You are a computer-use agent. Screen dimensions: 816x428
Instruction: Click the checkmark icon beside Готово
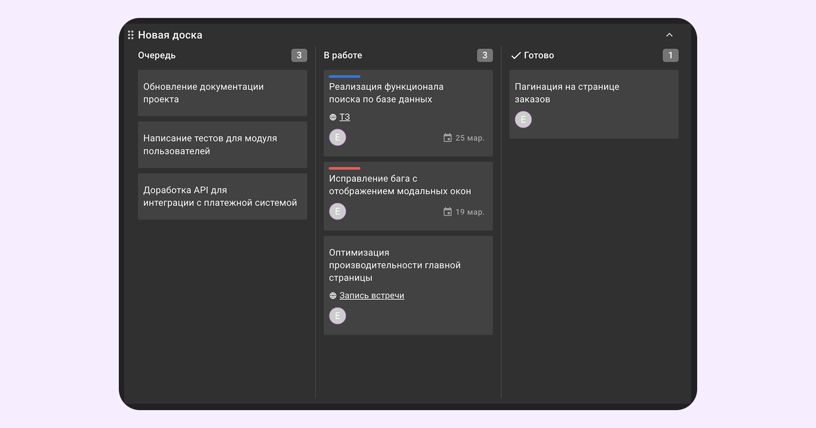[516, 55]
